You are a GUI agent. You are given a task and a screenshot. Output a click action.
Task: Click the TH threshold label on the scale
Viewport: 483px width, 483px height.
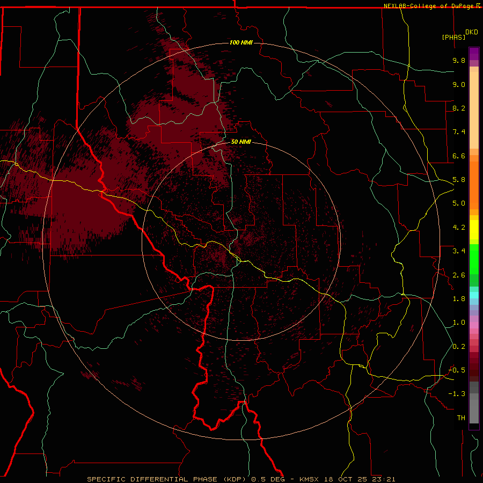tap(461, 418)
